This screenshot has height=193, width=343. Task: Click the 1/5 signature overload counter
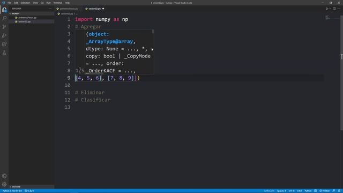tap(80, 71)
